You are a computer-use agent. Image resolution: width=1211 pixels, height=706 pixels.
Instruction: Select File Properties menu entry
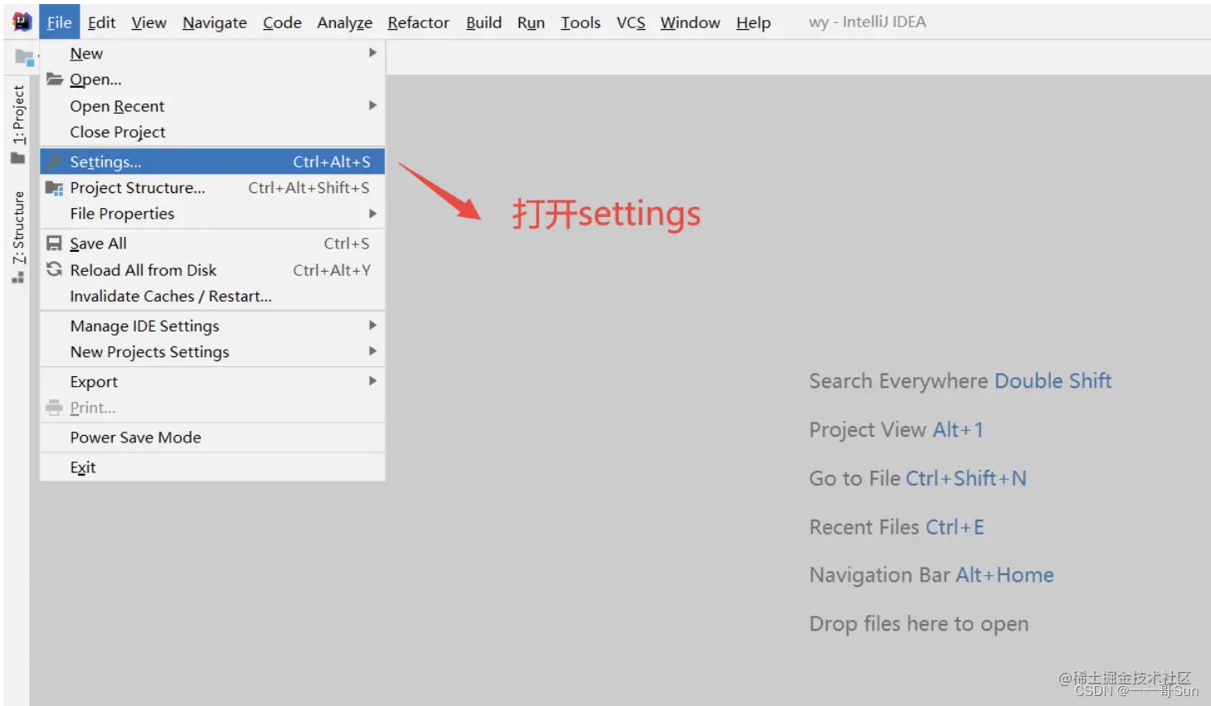pos(212,214)
